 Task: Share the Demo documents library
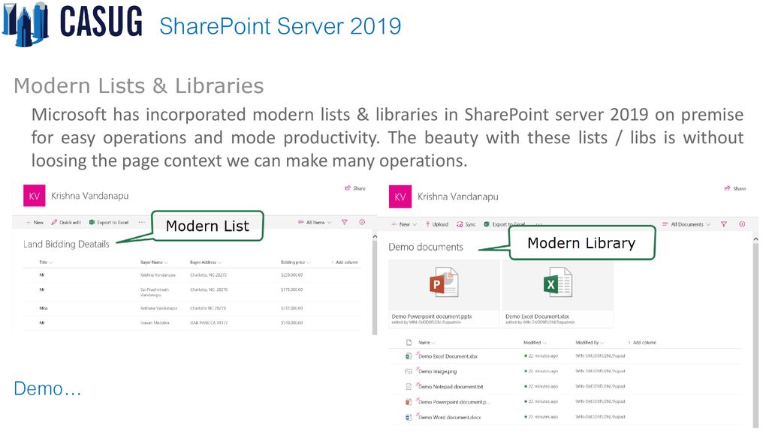[735, 188]
